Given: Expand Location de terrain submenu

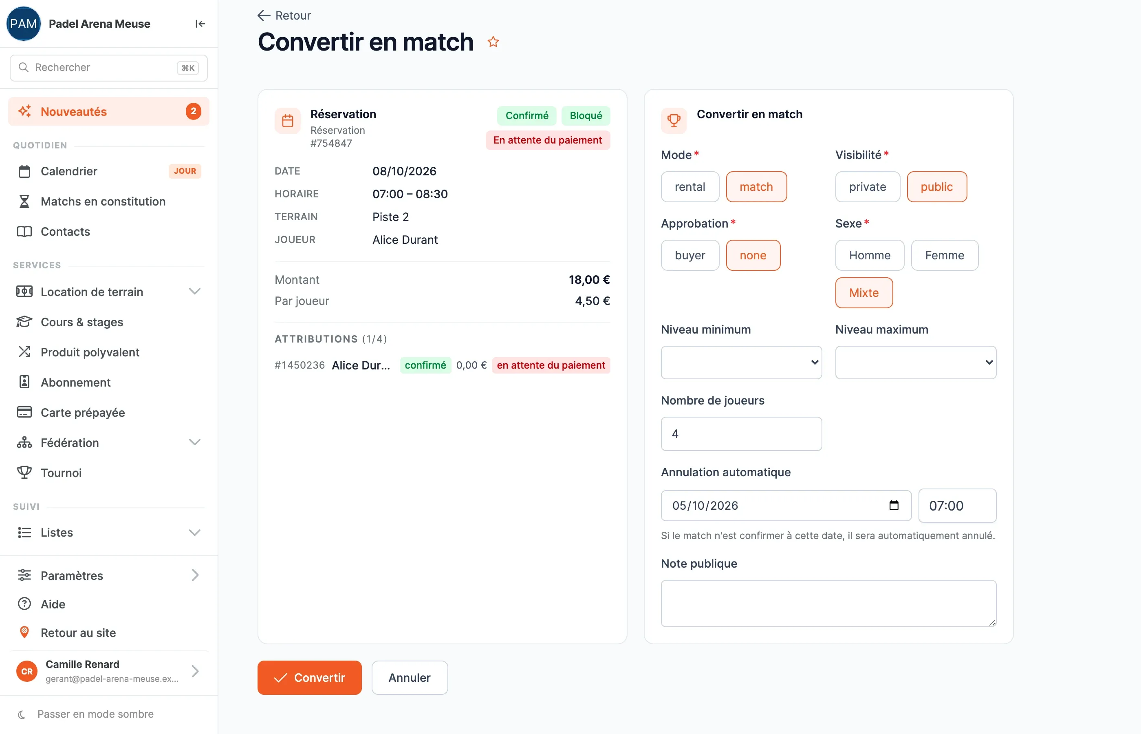Looking at the screenshot, I should click(195, 292).
